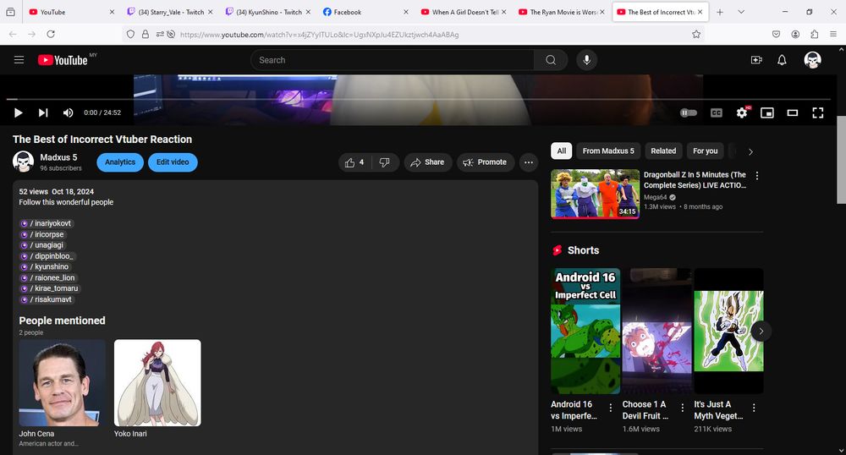Skip to the next video
846x455 pixels.
tap(43, 112)
